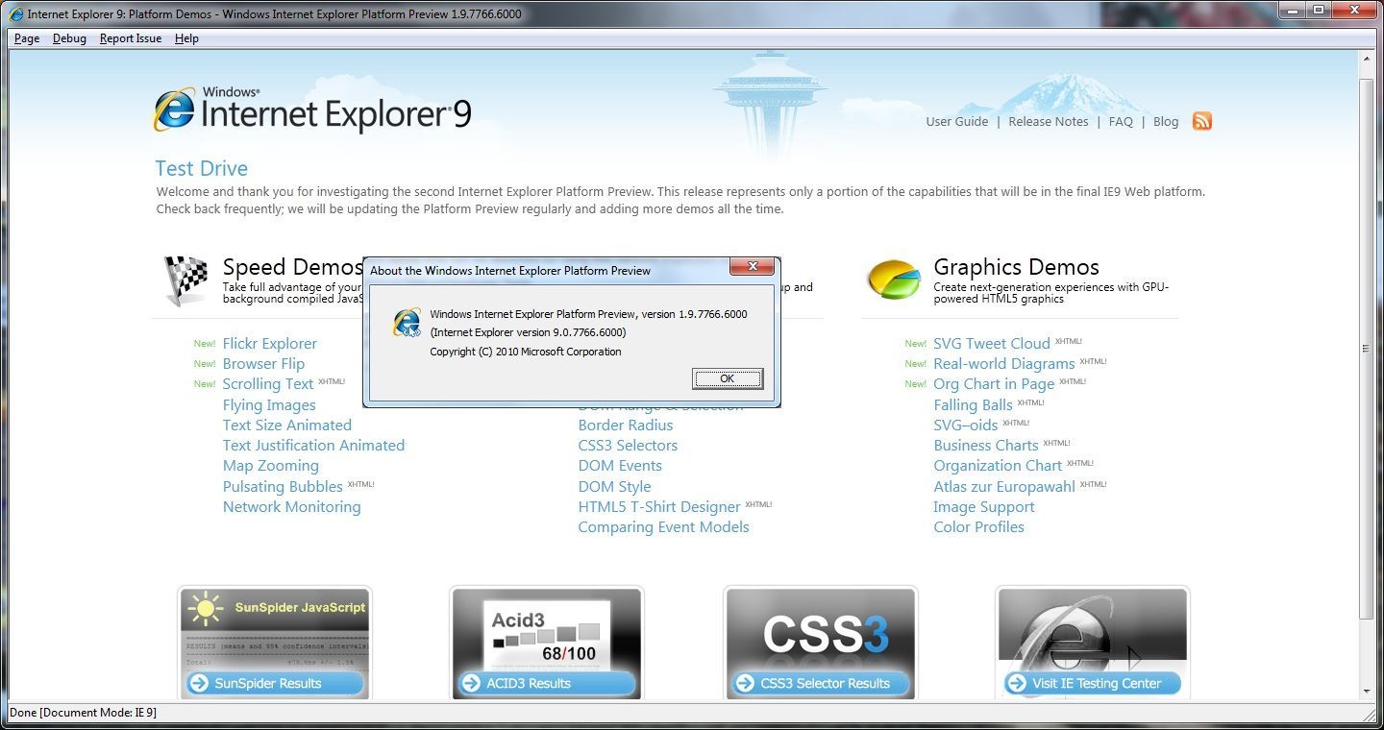Click the Internet Explorer 9 logo
Screen dimensions: 1384x730
click(x=311, y=110)
